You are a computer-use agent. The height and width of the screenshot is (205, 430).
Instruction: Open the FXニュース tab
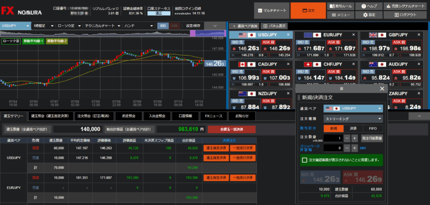click(214, 116)
